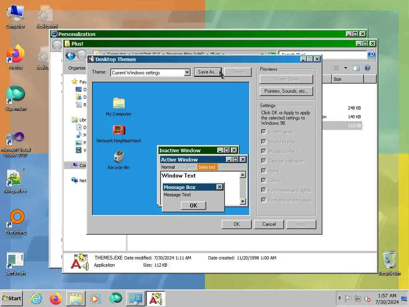
Task: Toggle the preview pane icon in Plus!
Action: point(356,68)
